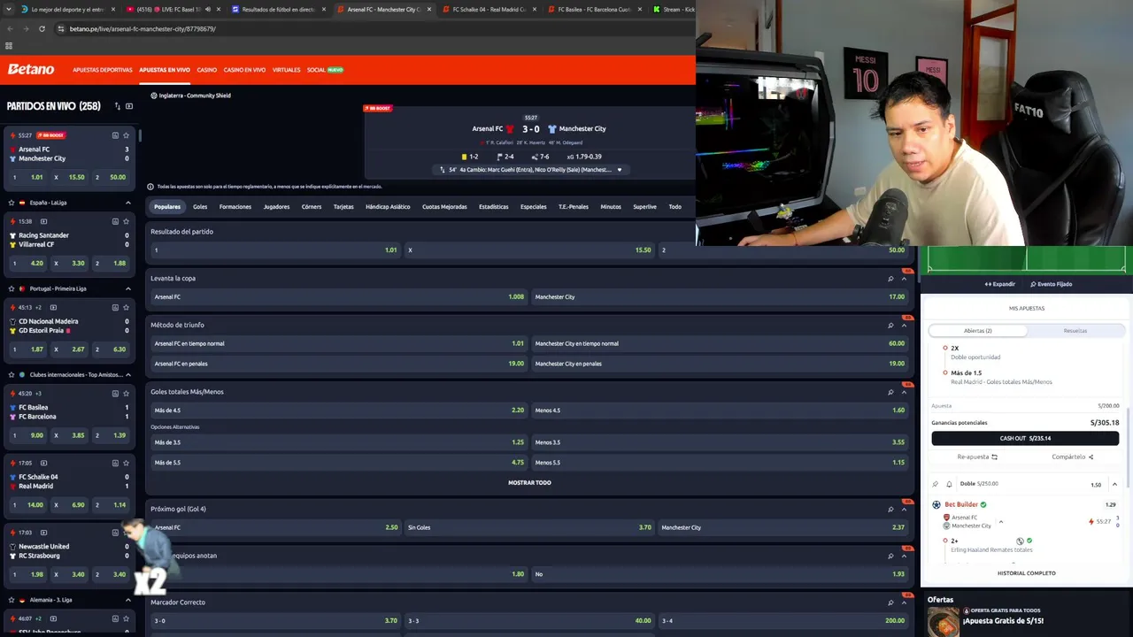Pin the Doble S/250.00 bet

pyautogui.click(x=936, y=484)
